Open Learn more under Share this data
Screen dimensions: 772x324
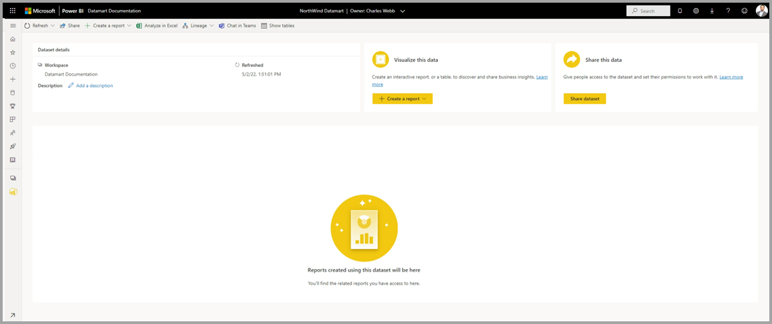point(731,77)
